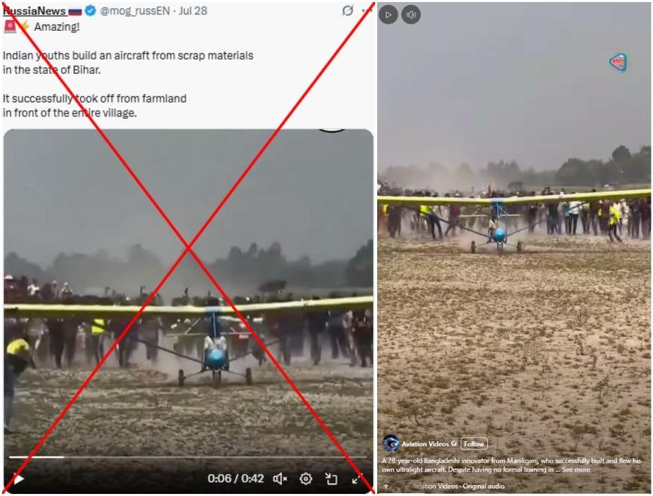This screenshot has height=496, width=653.
Task: Expand tweet video to fullscreen
Action: pyautogui.click(x=357, y=479)
